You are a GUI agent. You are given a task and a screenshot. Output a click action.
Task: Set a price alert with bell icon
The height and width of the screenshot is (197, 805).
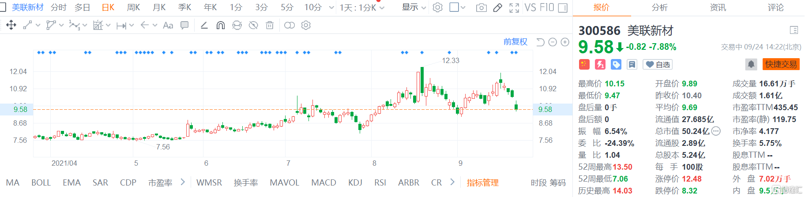click(751, 64)
